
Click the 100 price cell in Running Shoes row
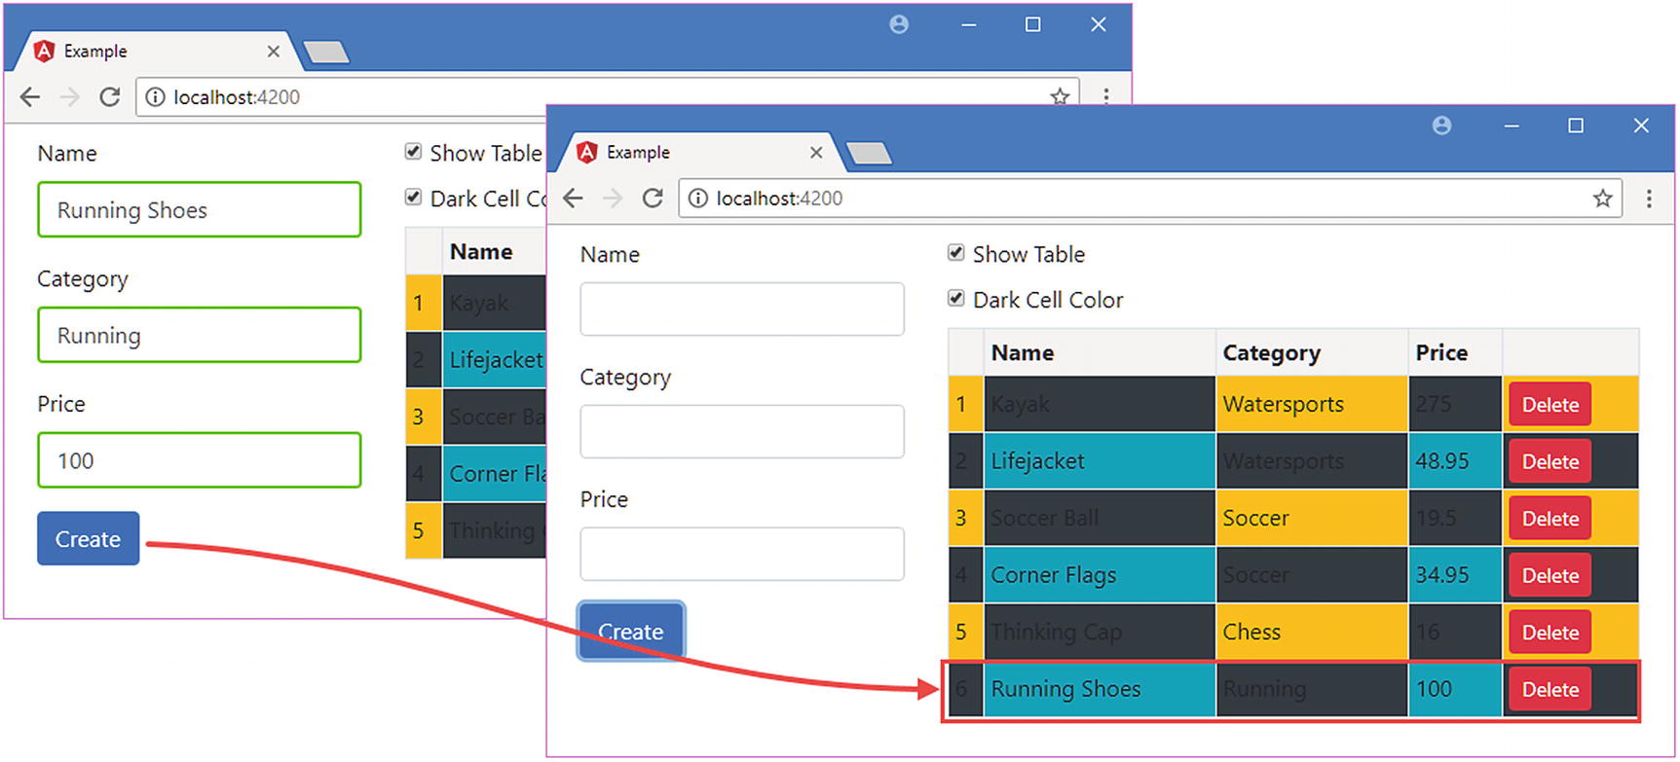click(x=1455, y=689)
